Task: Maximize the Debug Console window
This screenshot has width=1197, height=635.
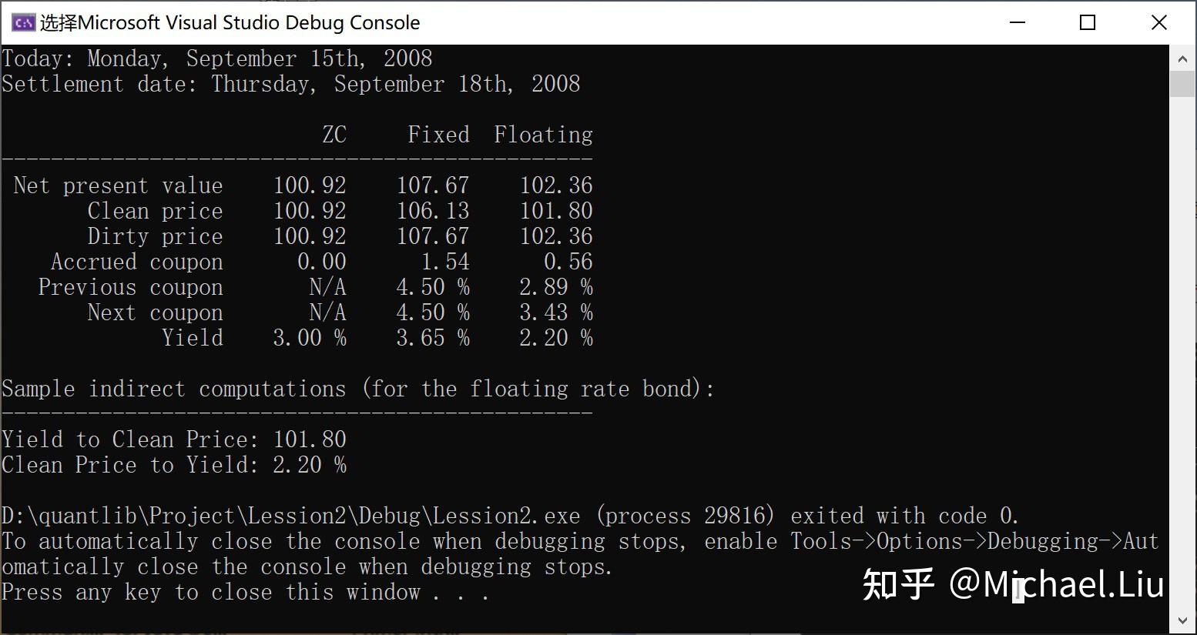Action: point(1088,22)
